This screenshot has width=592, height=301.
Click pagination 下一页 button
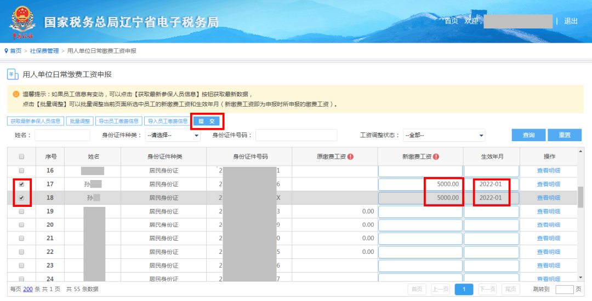[487, 290]
